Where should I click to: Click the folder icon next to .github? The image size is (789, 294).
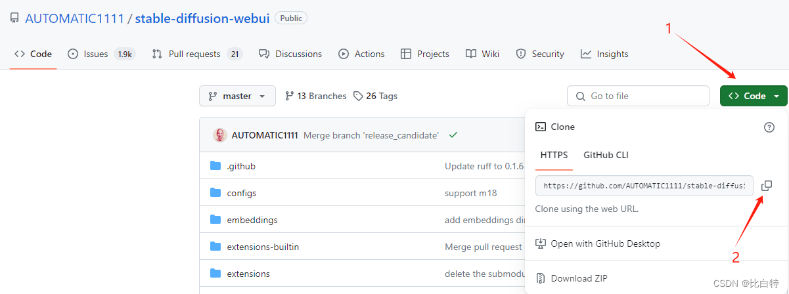point(215,166)
